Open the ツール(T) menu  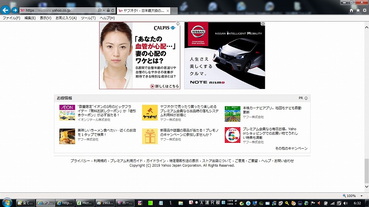pyautogui.click(x=88, y=18)
